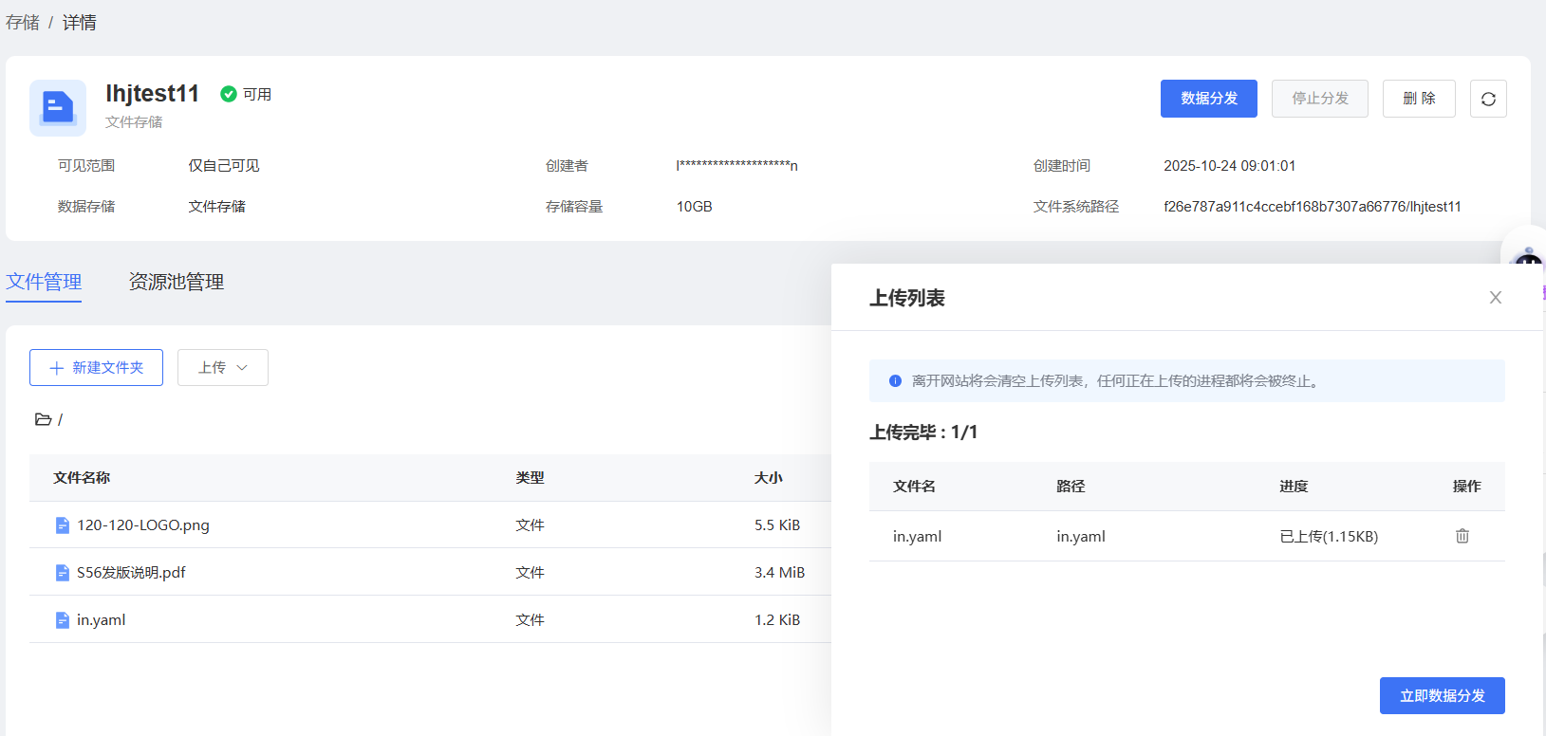Click the 停止分发 button
The height and width of the screenshot is (736, 1546).
1319,99
